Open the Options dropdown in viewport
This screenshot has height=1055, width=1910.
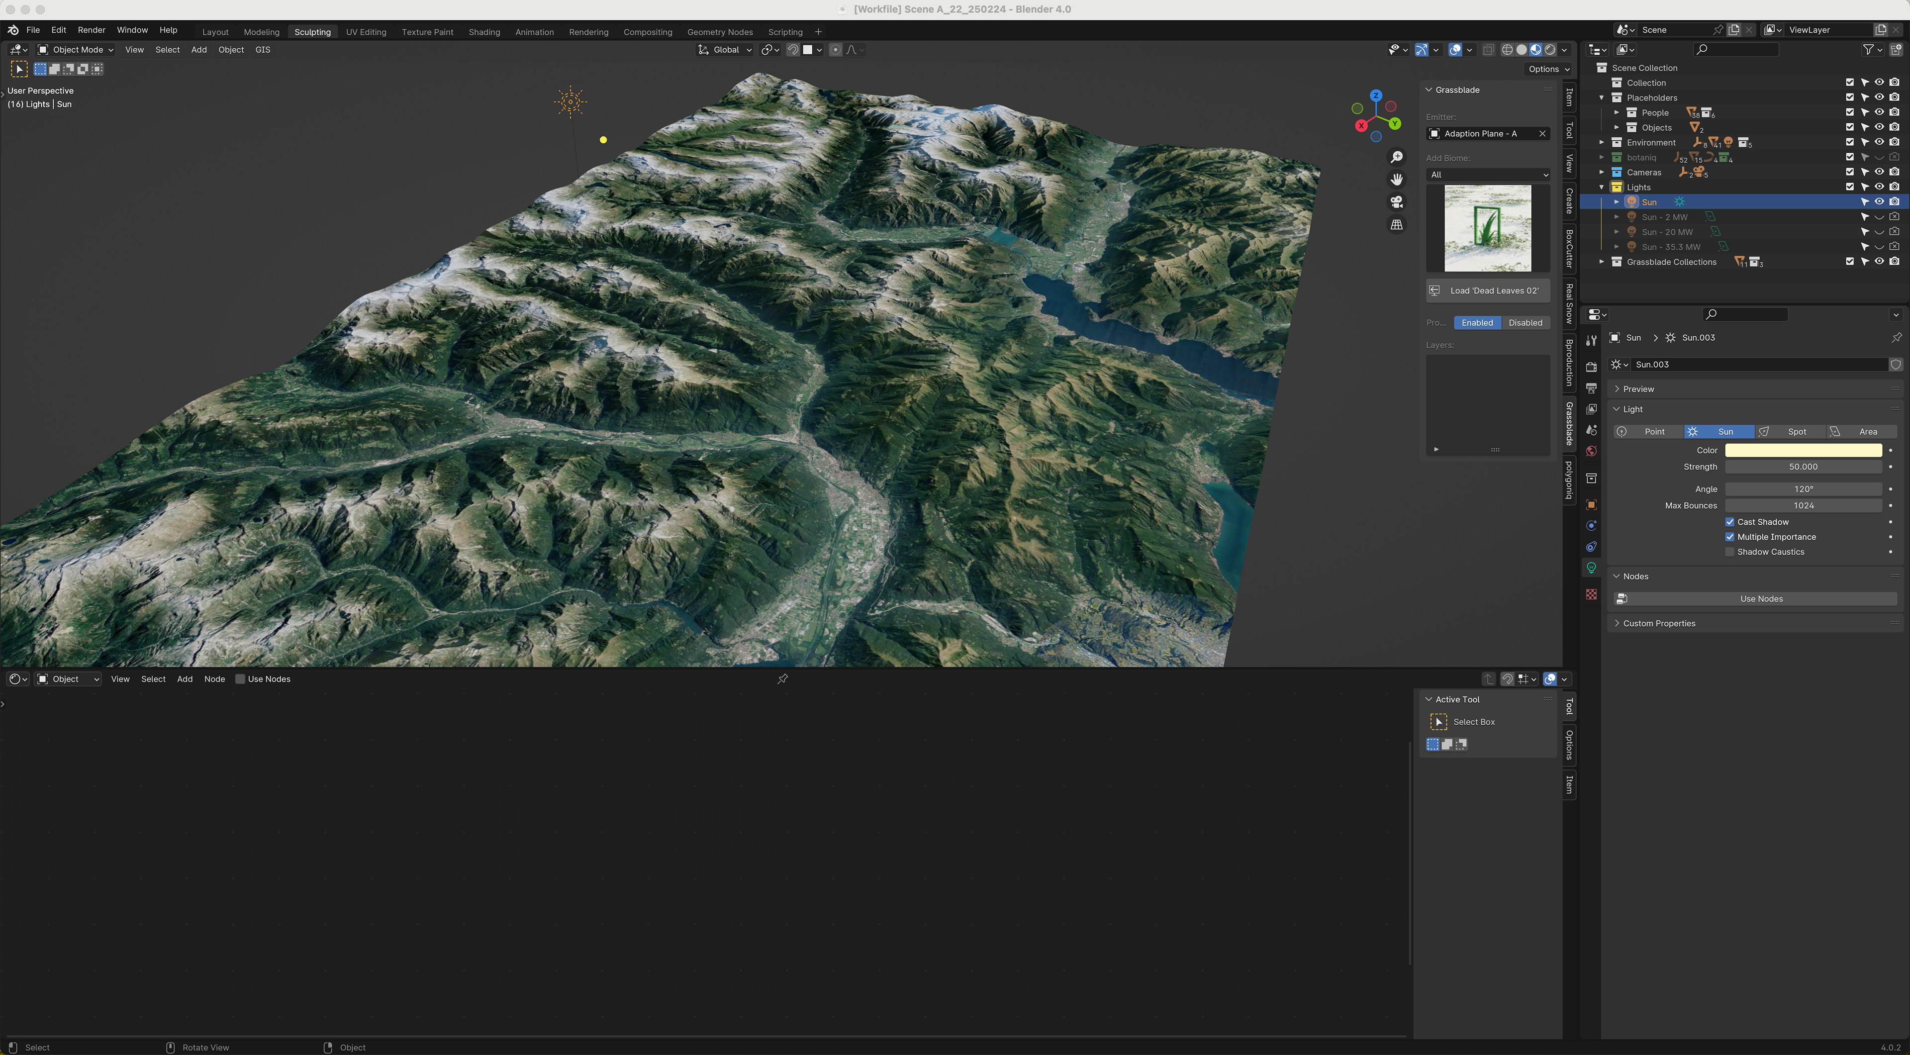click(1548, 69)
